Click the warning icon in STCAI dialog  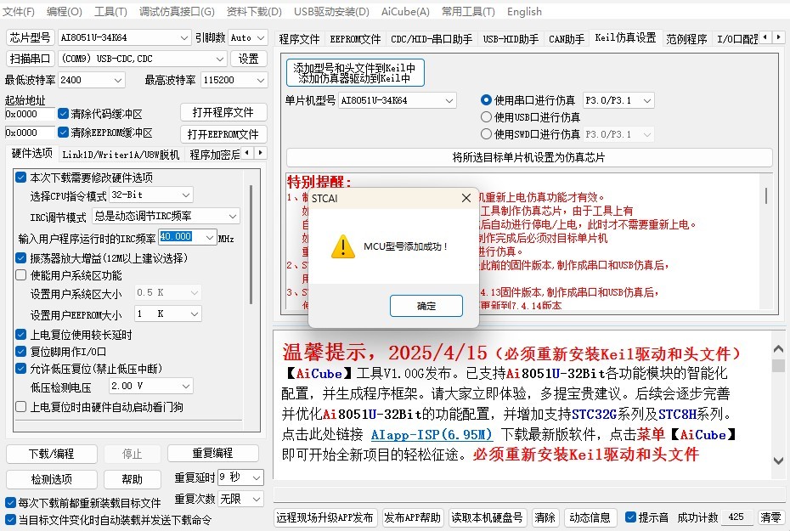click(343, 246)
